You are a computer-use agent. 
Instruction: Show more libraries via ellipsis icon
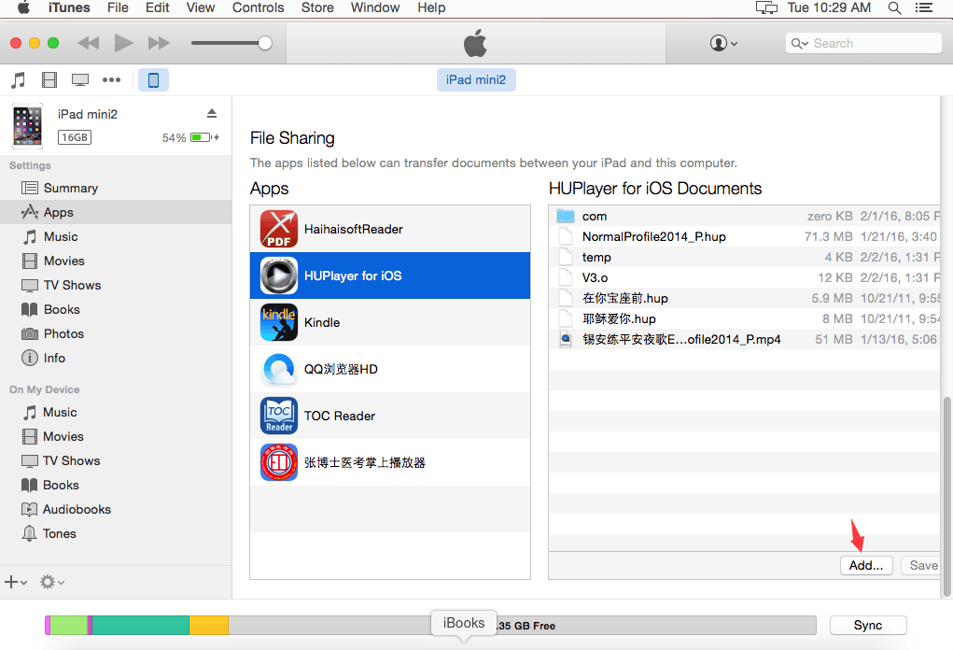111,79
